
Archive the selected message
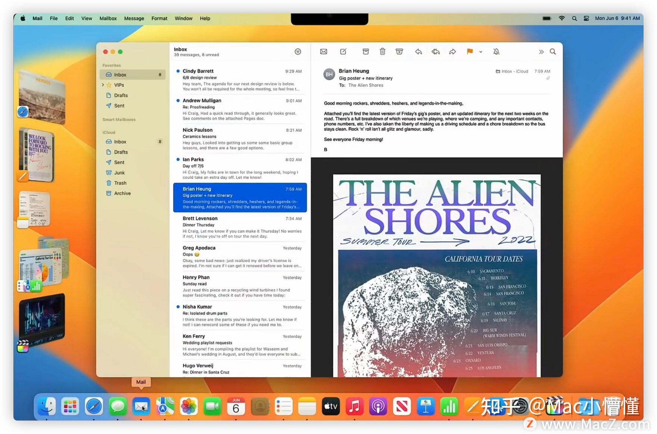[x=366, y=52]
